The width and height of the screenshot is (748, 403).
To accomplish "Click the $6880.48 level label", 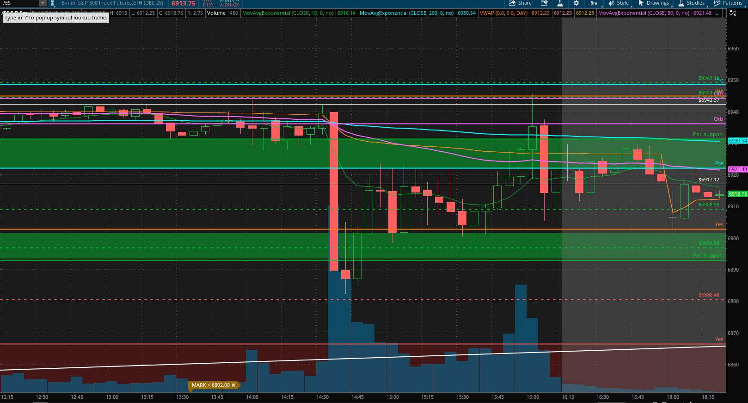I will pyautogui.click(x=709, y=295).
